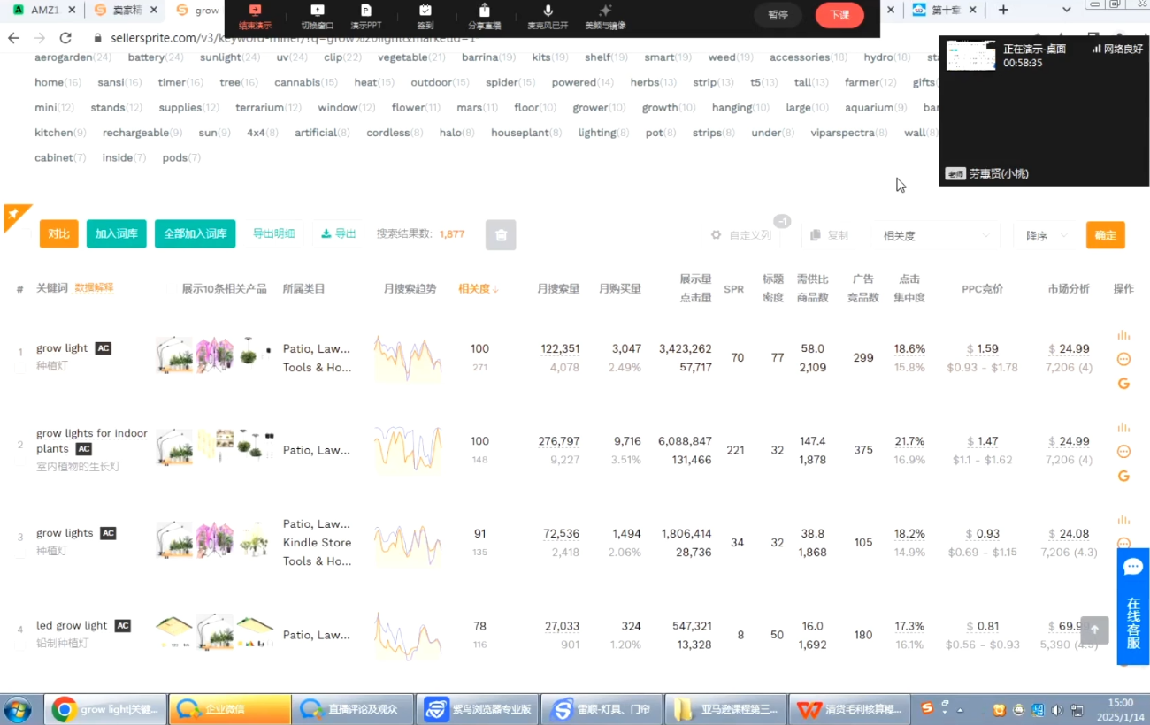Toggle sorting on the 相关度 column header

point(478,287)
